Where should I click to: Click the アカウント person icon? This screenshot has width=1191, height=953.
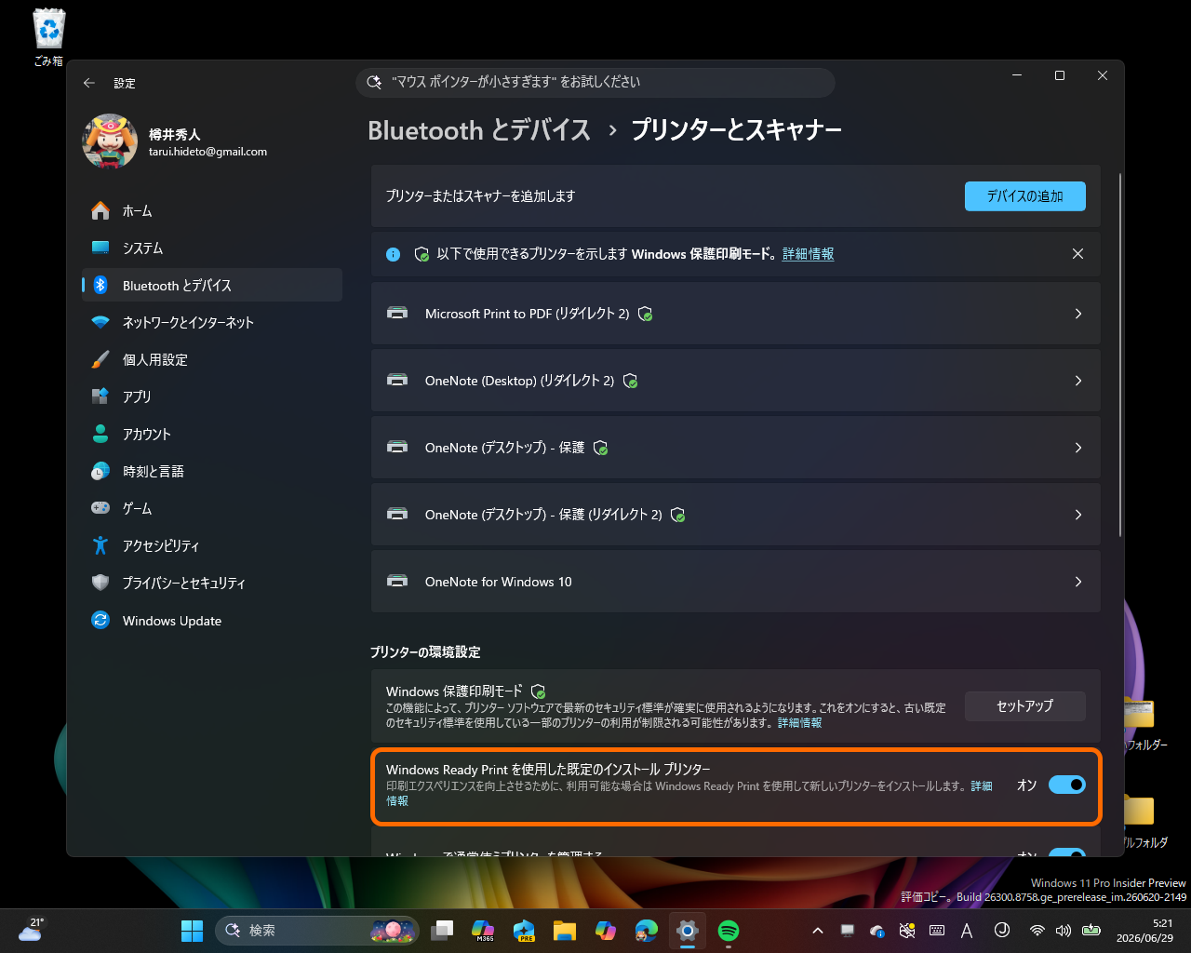coord(100,434)
